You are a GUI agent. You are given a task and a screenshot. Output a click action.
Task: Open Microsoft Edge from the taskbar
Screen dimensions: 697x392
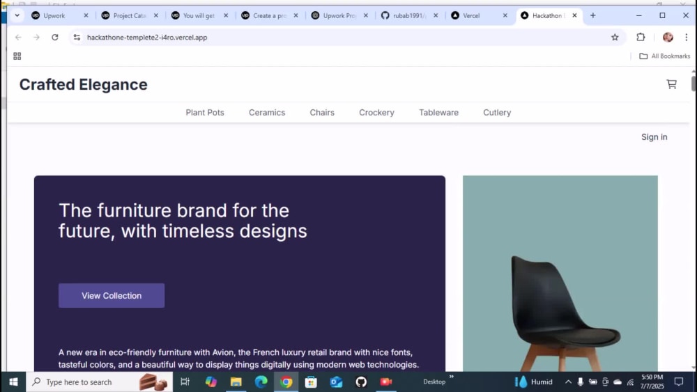261,382
